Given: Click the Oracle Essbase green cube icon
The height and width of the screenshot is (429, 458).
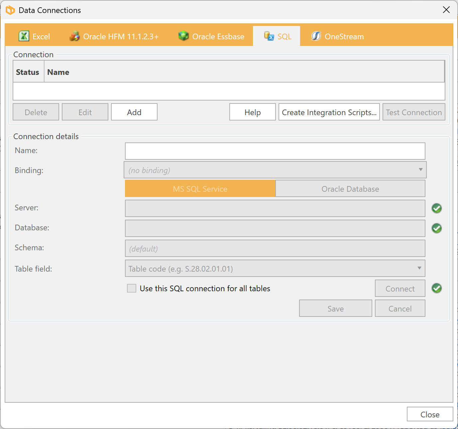Looking at the screenshot, I should (183, 36).
